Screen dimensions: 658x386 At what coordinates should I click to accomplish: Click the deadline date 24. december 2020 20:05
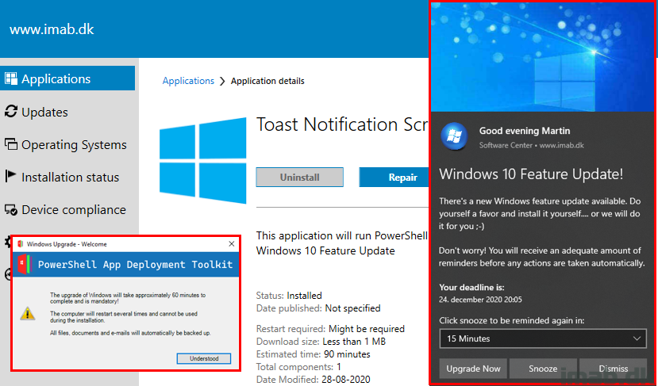tap(480, 300)
